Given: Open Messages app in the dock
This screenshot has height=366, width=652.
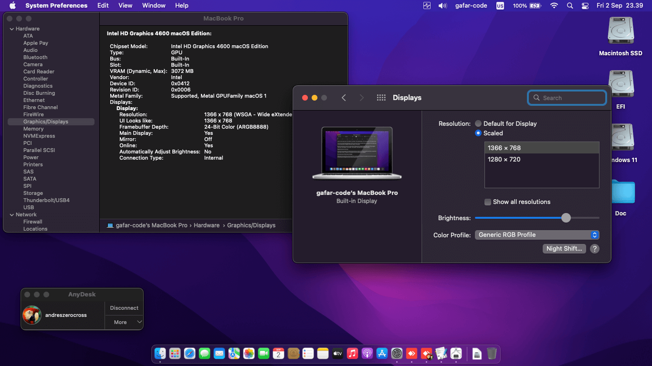Looking at the screenshot, I should 204,354.
